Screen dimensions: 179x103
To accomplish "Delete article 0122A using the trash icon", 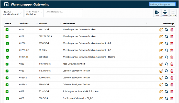I will [x=172, y=43].
